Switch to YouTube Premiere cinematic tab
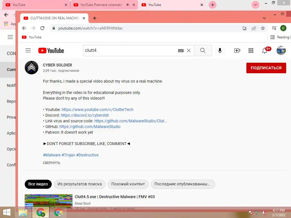Image resolution: width=291 pixels, height=218 pixels. tap(101, 5)
